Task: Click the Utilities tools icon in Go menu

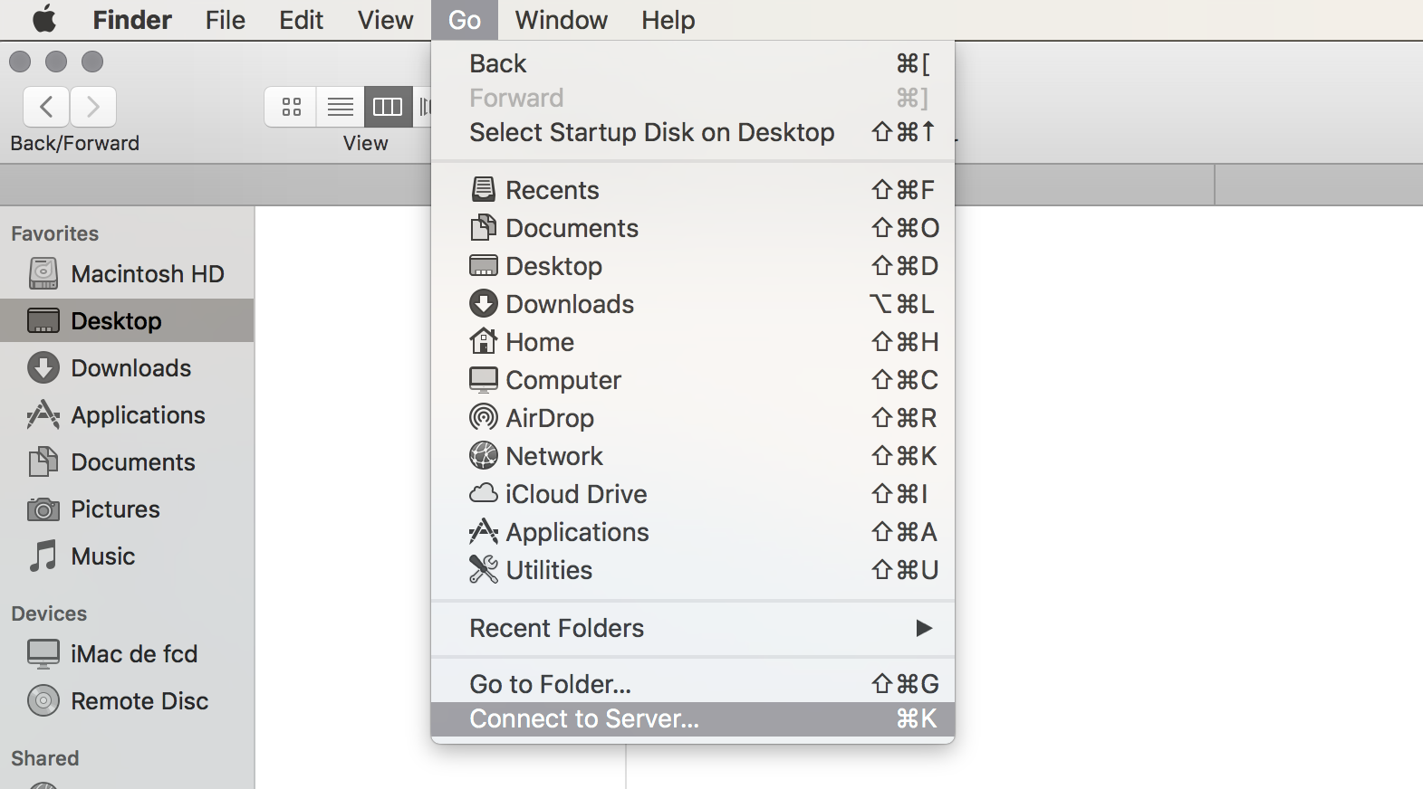Action: pyautogui.click(x=484, y=569)
